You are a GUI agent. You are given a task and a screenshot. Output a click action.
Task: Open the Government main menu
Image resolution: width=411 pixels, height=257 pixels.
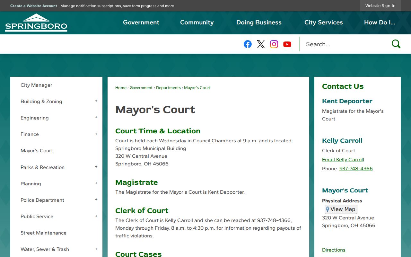pyautogui.click(x=141, y=22)
